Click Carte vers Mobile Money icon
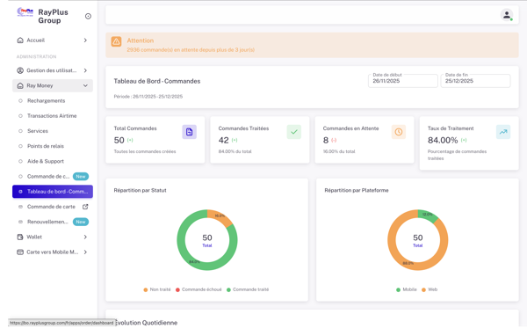The height and width of the screenshot is (336, 527). point(20,252)
